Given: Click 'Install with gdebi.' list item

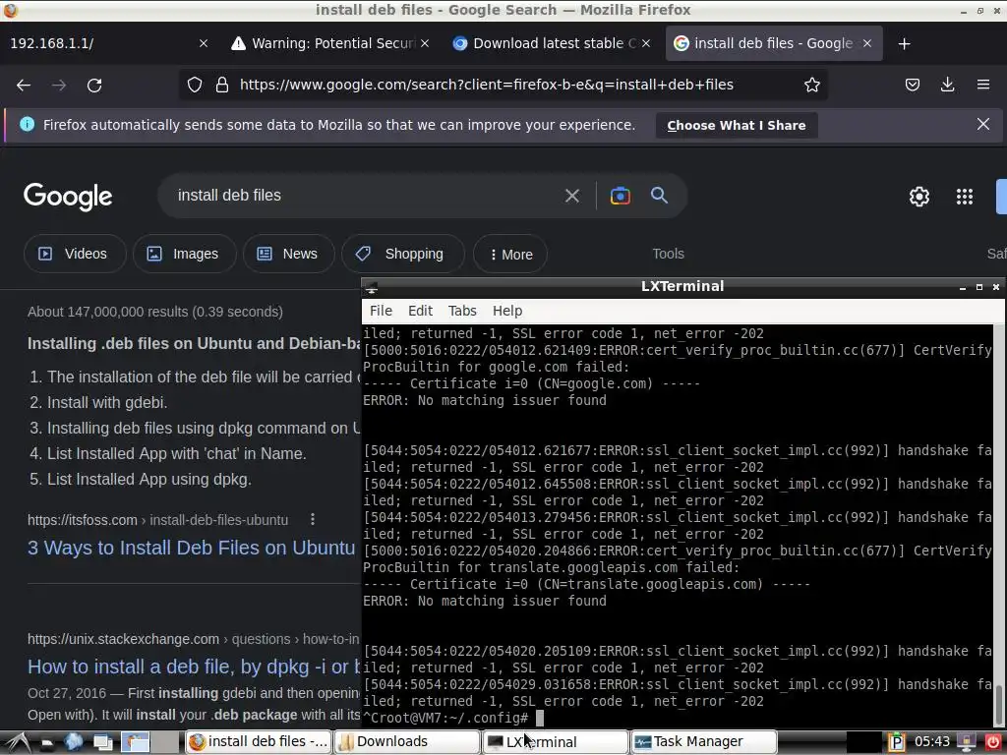Looking at the screenshot, I should pyautogui.click(x=107, y=402).
